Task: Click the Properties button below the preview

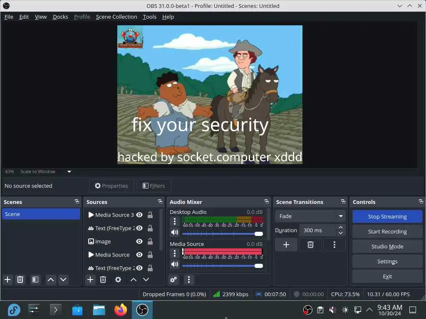Action: pyautogui.click(x=111, y=186)
